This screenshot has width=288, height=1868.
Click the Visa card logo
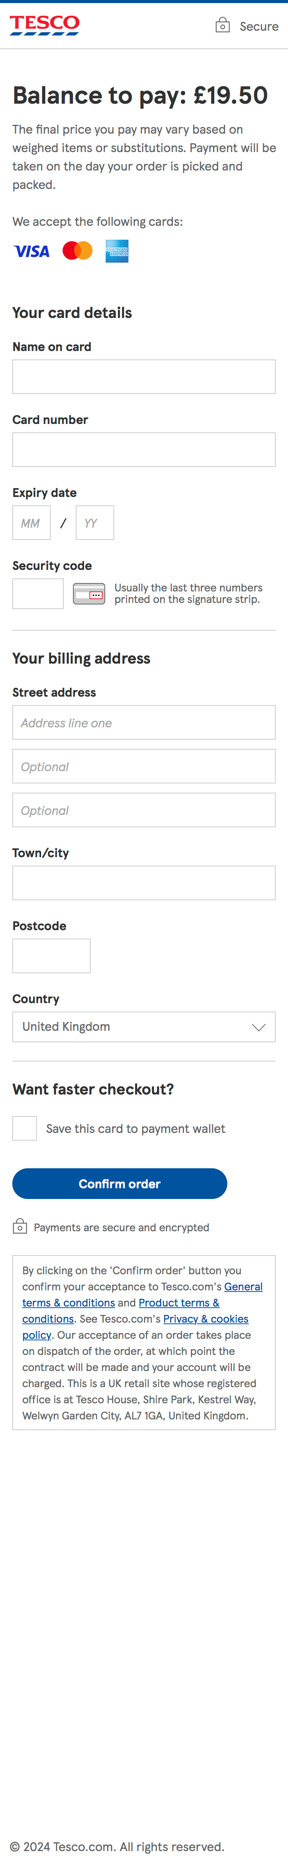[32, 251]
